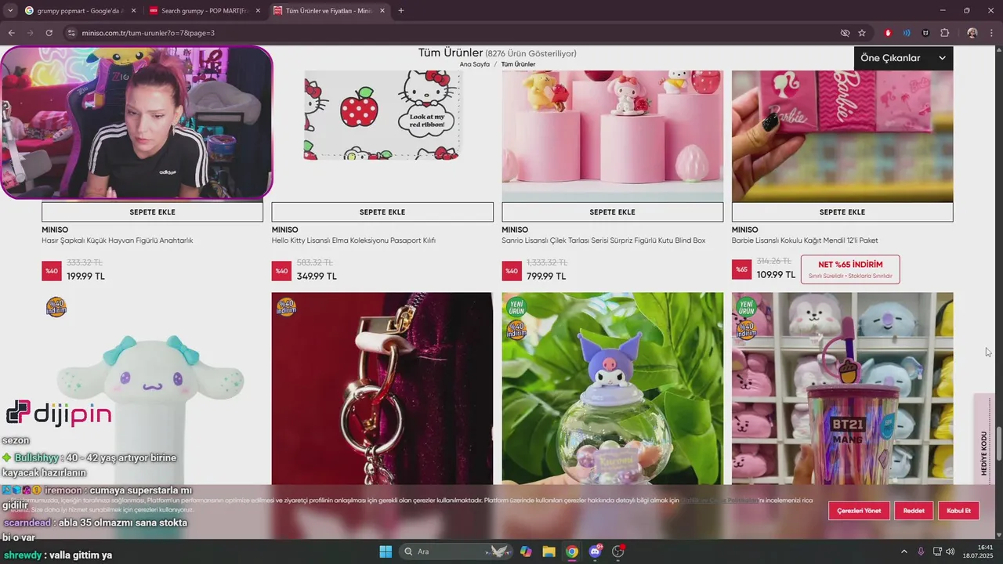Open the Chrome profile avatar
Image resolution: width=1003 pixels, height=564 pixels.
pyautogui.click(x=972, y=33)
